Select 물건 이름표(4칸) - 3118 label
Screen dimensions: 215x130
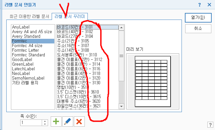(x=87, y=73)
